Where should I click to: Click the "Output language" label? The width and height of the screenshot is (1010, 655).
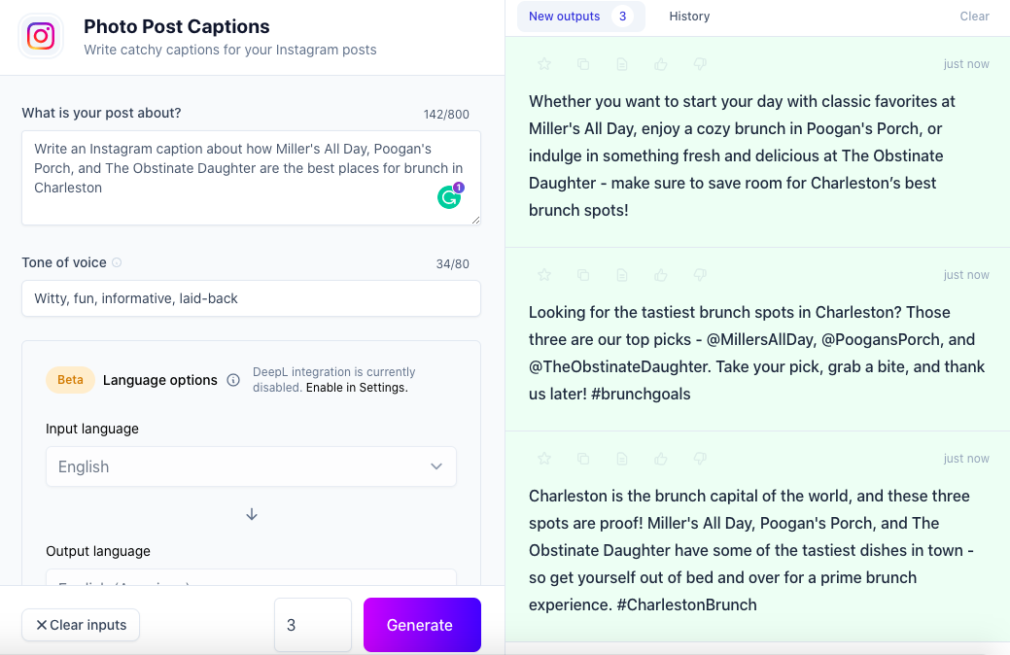pyautogui.click(x=98, y=551)
